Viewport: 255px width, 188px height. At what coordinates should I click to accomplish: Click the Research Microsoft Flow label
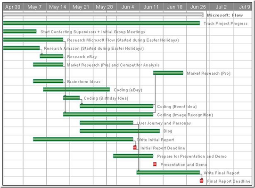(x=123, y=40)
